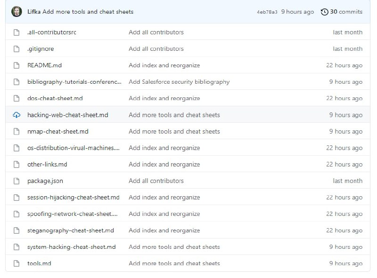Viewport: 377px width, 278px height.
Task: Open the system-hacking-cheat-sheet.md file
Action: (71, 247)
